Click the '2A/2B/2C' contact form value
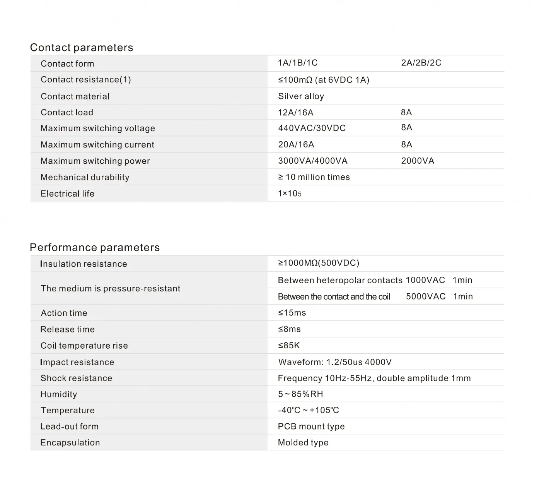 [x=421, y=63]
